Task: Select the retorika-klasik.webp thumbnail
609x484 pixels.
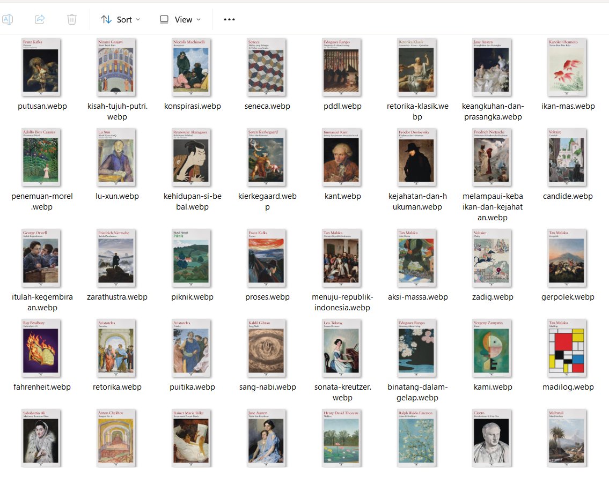Action: point(417,67)
